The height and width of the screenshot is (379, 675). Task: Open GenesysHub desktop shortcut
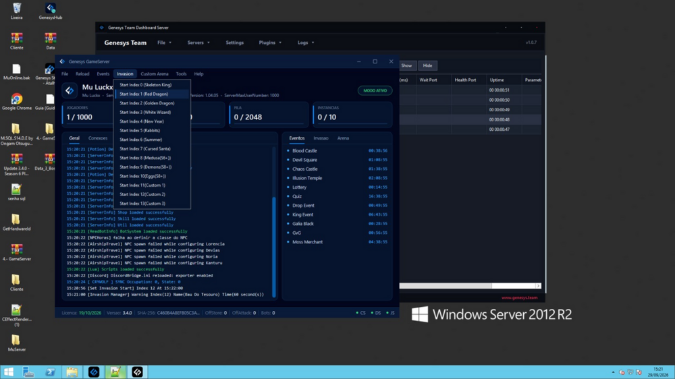51,11
